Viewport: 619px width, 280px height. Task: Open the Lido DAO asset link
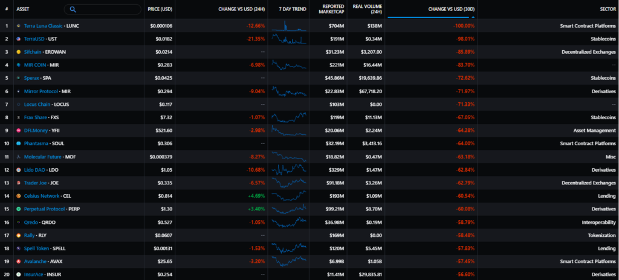pyautogui.click(x=34, y=170)
